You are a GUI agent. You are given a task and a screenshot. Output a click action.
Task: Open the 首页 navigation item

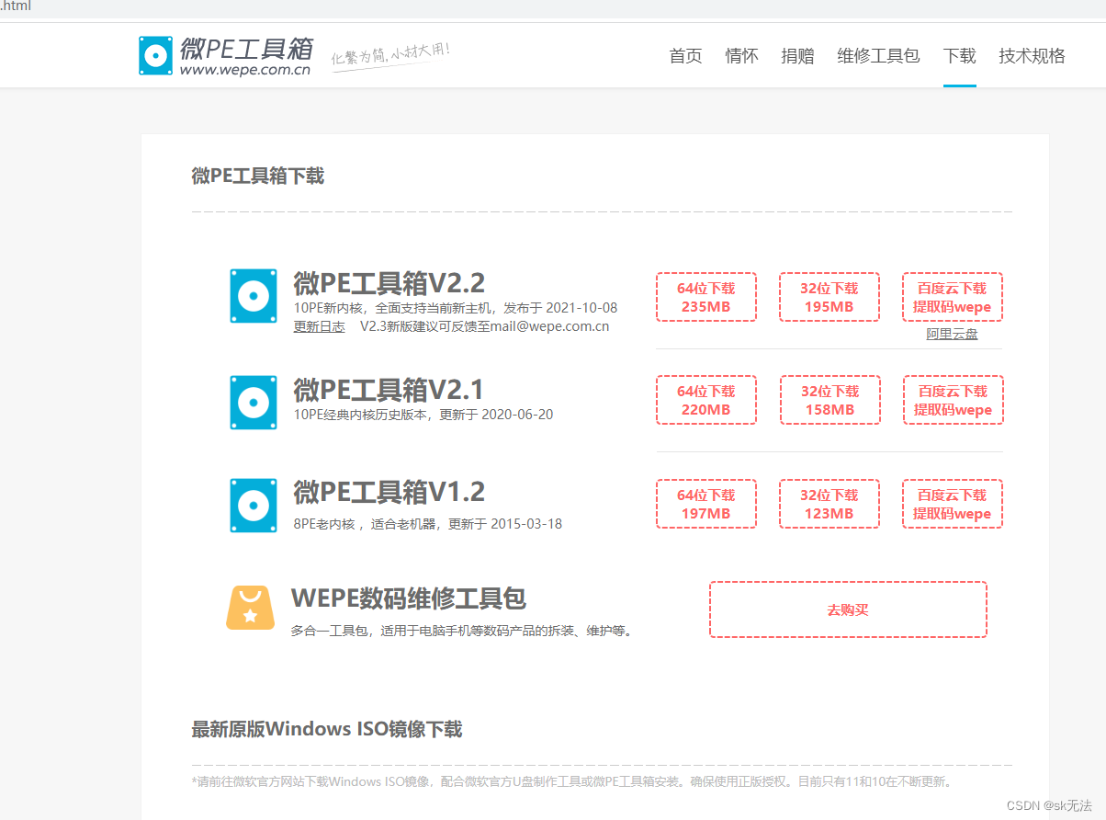click(685, 56)
